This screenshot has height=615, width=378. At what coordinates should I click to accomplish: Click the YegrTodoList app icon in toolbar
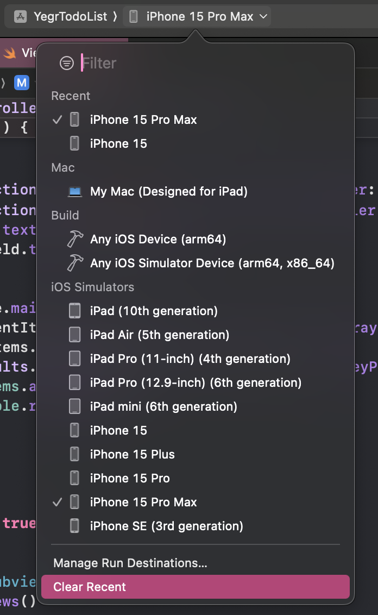click(x=21, y=16)
